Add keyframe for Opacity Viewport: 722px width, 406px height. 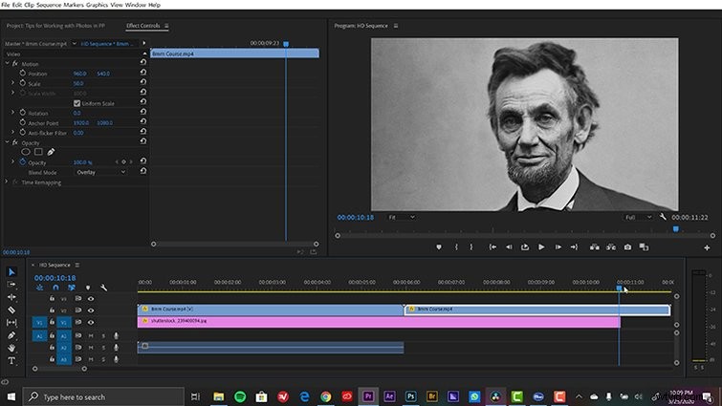123,161
